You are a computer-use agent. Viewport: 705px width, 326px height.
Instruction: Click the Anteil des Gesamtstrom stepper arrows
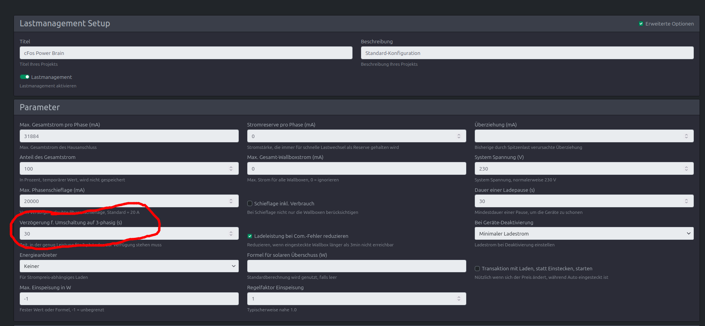(x=231, y=169)
